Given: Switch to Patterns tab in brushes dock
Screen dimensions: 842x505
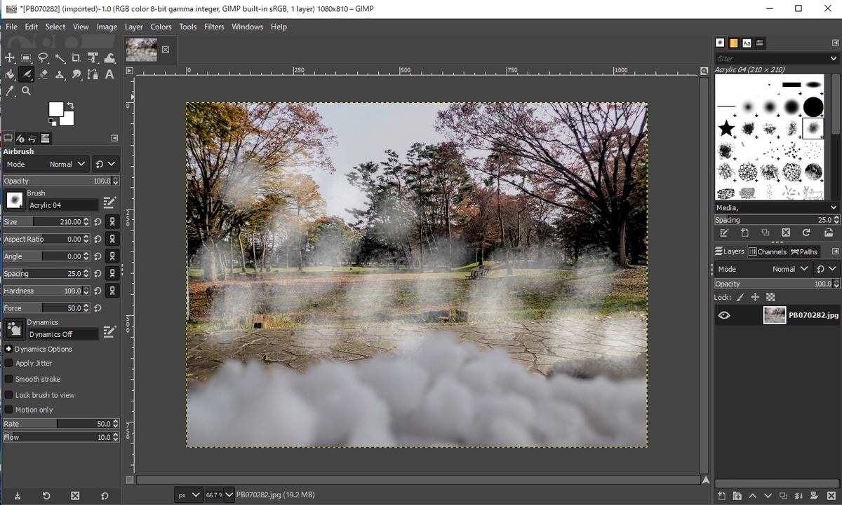Looking at the screenshot, I should [x=733, y=43].
